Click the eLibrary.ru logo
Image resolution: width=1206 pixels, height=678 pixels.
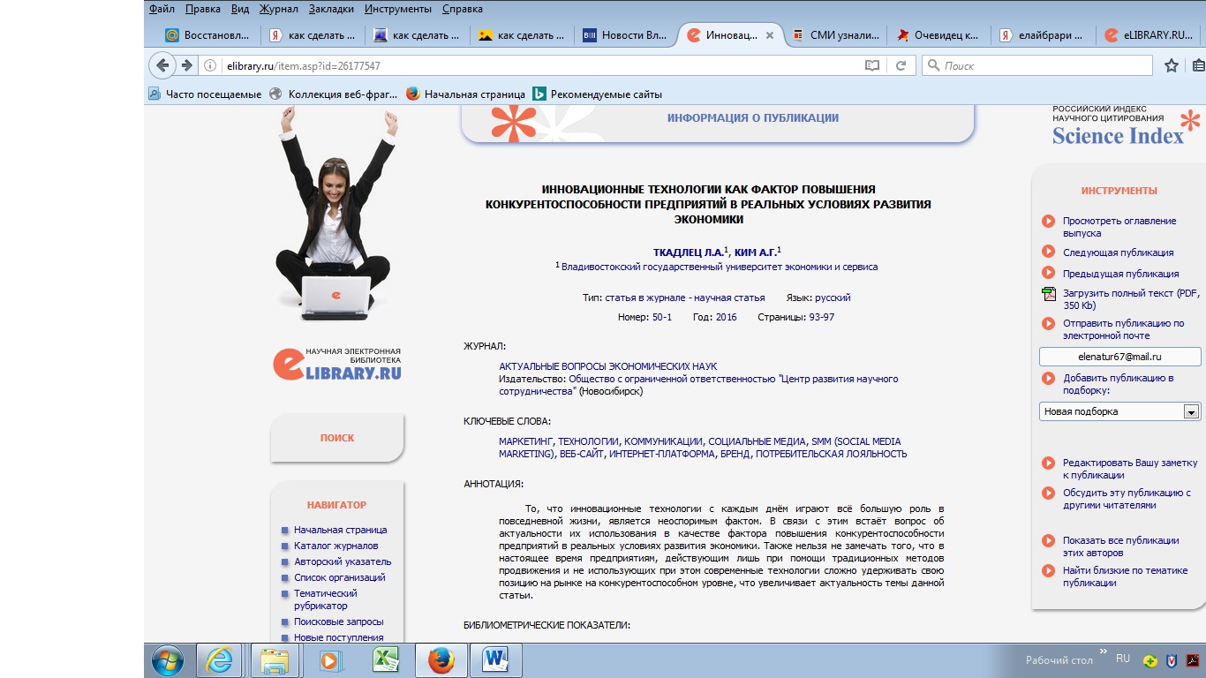[337, 364]
